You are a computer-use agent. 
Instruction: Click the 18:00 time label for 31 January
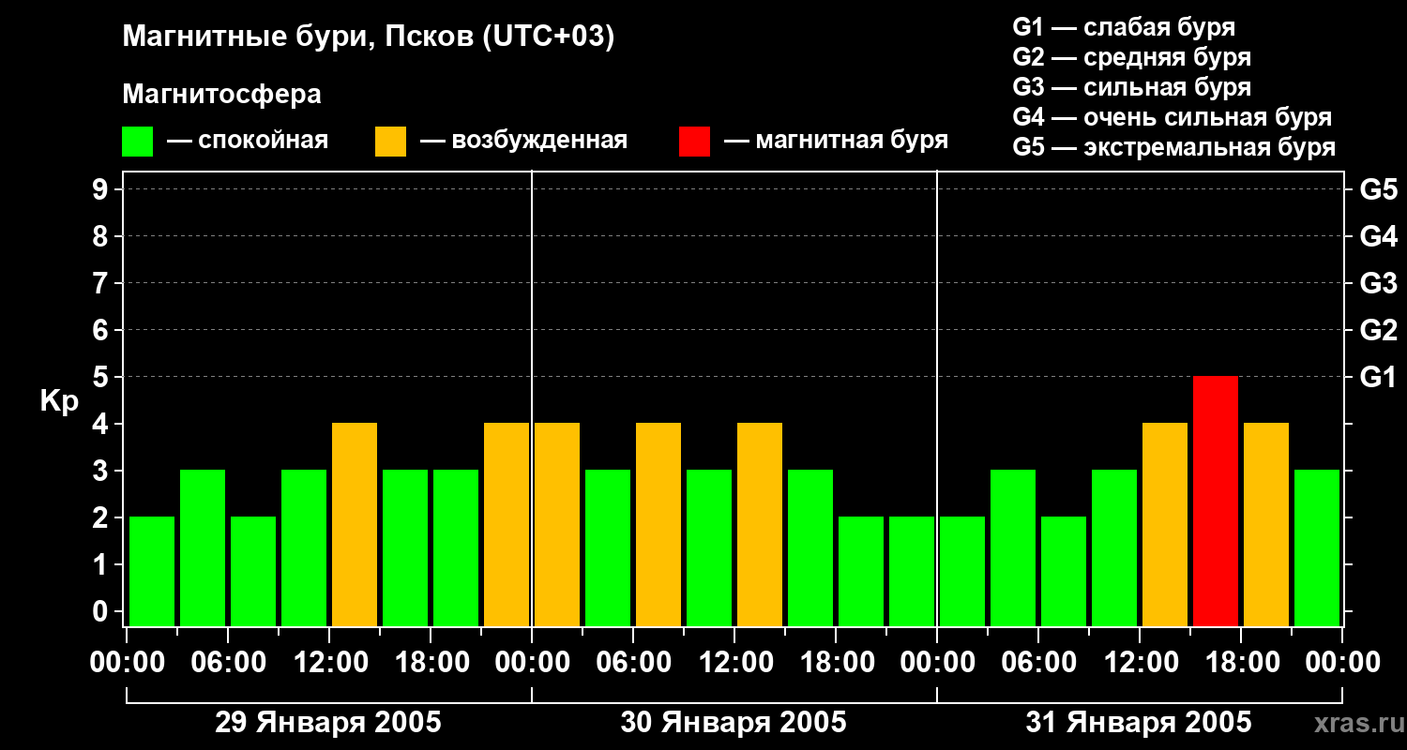pos(1241,663)
